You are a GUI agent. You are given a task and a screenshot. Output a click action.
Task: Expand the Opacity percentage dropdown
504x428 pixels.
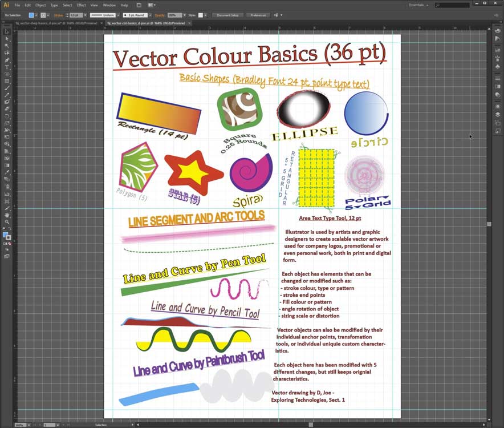(x=185, y=15)
